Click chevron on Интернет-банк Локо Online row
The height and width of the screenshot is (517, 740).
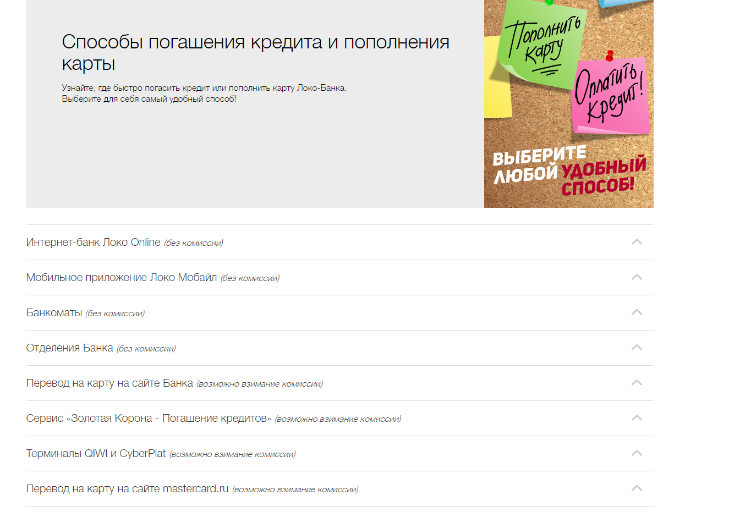pyautogui.click(x=637, y=242)
